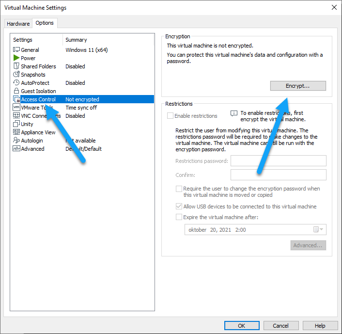
Task: Switch to the Hardware tab
Action: [x=18, y=24]
